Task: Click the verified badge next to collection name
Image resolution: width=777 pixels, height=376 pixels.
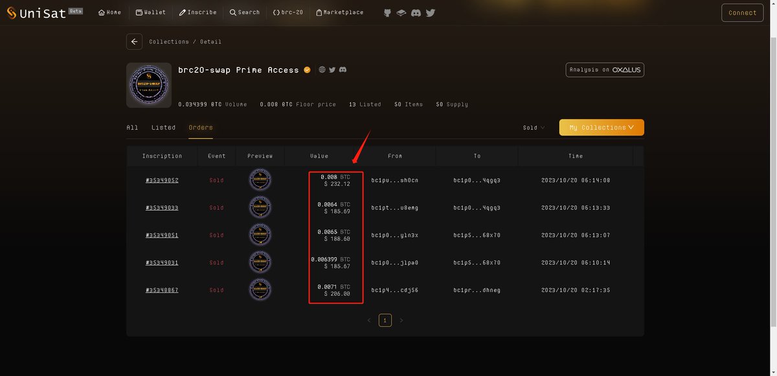Action: coord(307,70)
